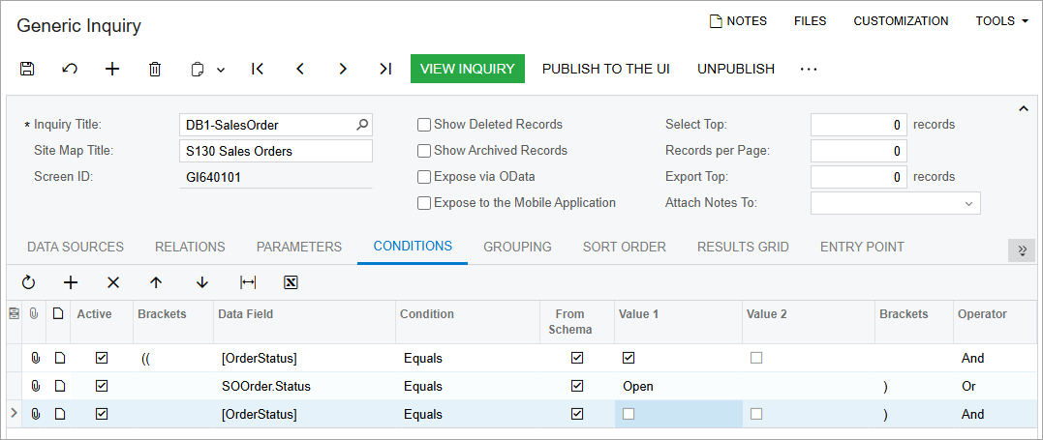Click Publish to the UI
Screen dimensions: 1043x440
[x=605, y=69]
